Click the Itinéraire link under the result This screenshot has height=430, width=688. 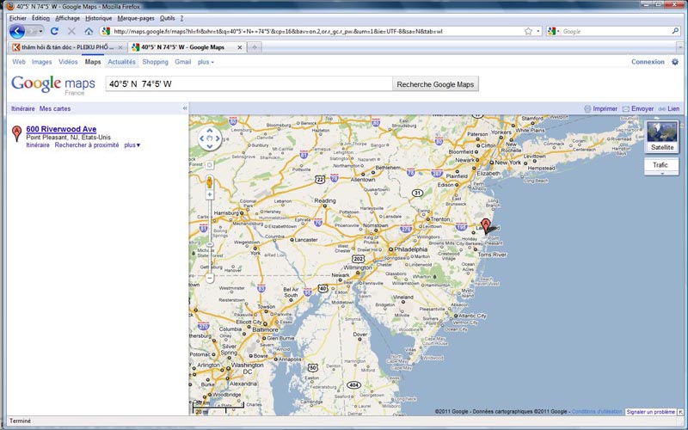coord(38,145)
